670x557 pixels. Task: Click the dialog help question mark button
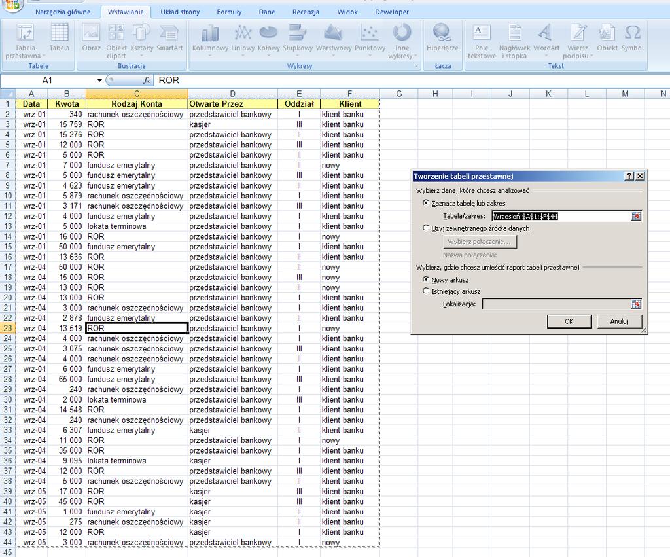[x=629, y=176]
